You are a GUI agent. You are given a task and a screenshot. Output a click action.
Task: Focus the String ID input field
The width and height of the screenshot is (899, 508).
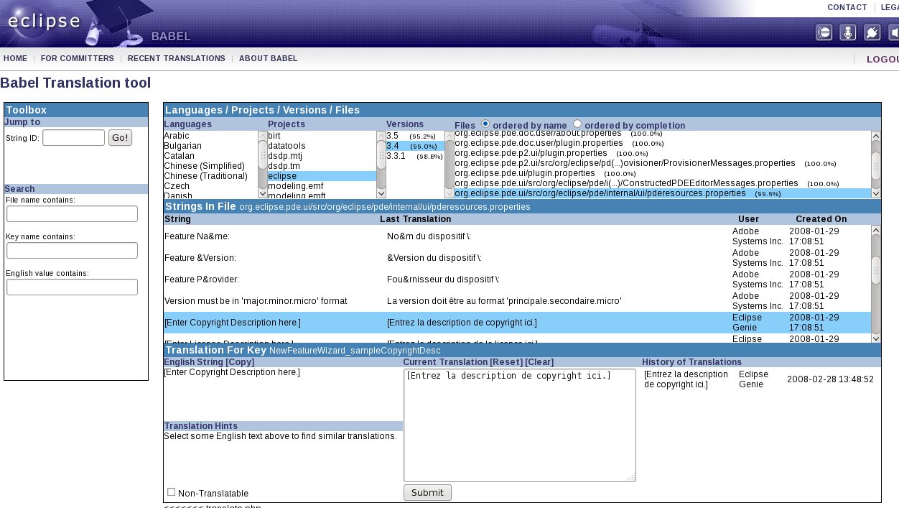(x=73, y=137)
